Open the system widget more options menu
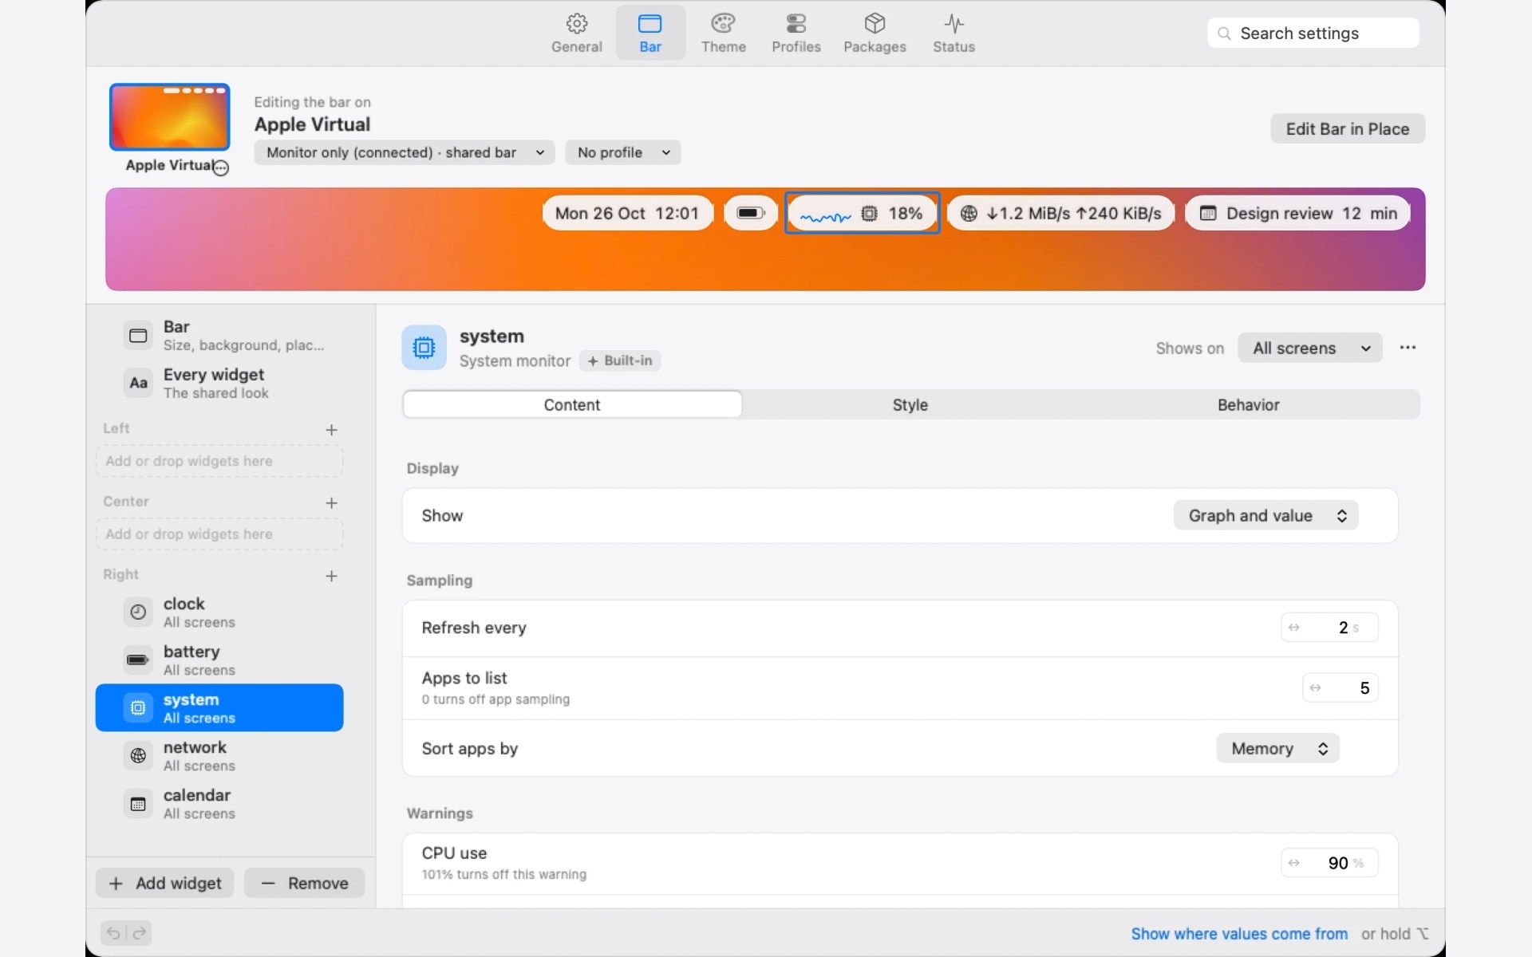 (1408, 348)
